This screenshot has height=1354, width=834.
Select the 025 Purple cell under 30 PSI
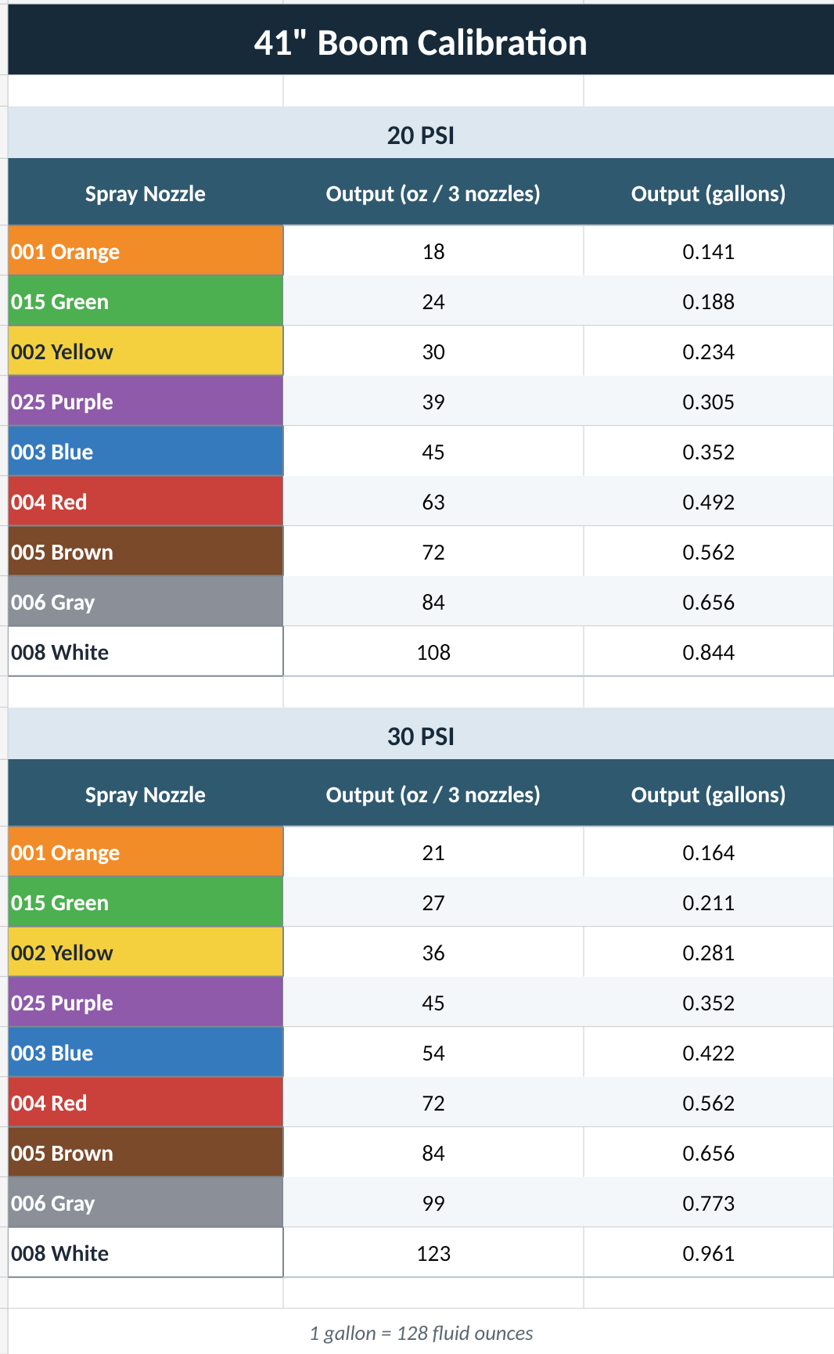pyautogui.click(x=146, y=1003)
